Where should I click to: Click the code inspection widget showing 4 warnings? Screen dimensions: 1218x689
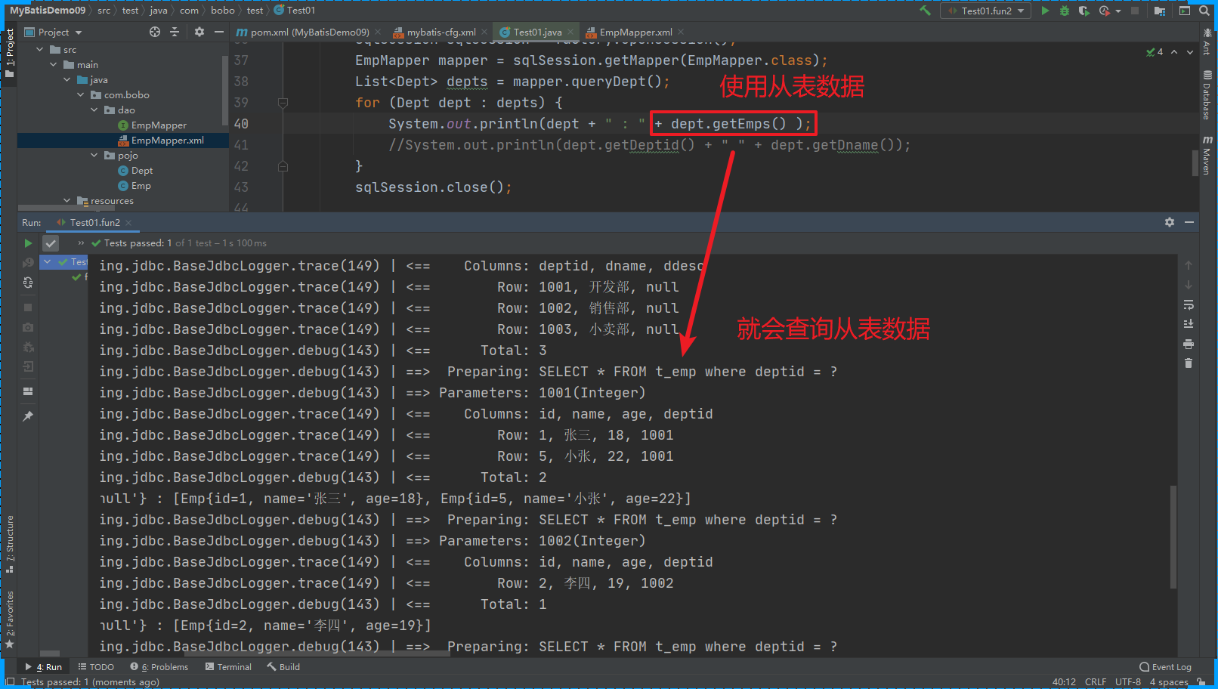click(x=1155, y=51)
